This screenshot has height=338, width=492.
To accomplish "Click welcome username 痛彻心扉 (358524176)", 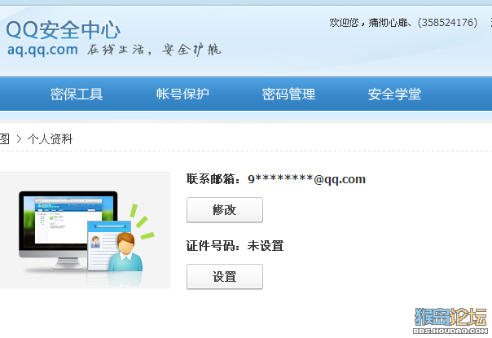I will tap(423, 23).
